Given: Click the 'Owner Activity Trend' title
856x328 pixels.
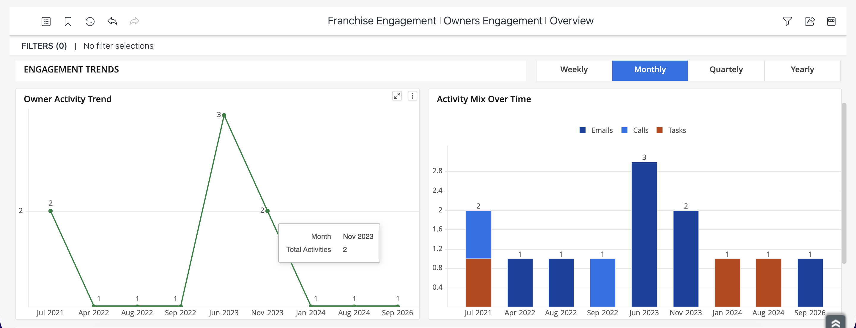Looking at the screenshot, I should [67, 99].
